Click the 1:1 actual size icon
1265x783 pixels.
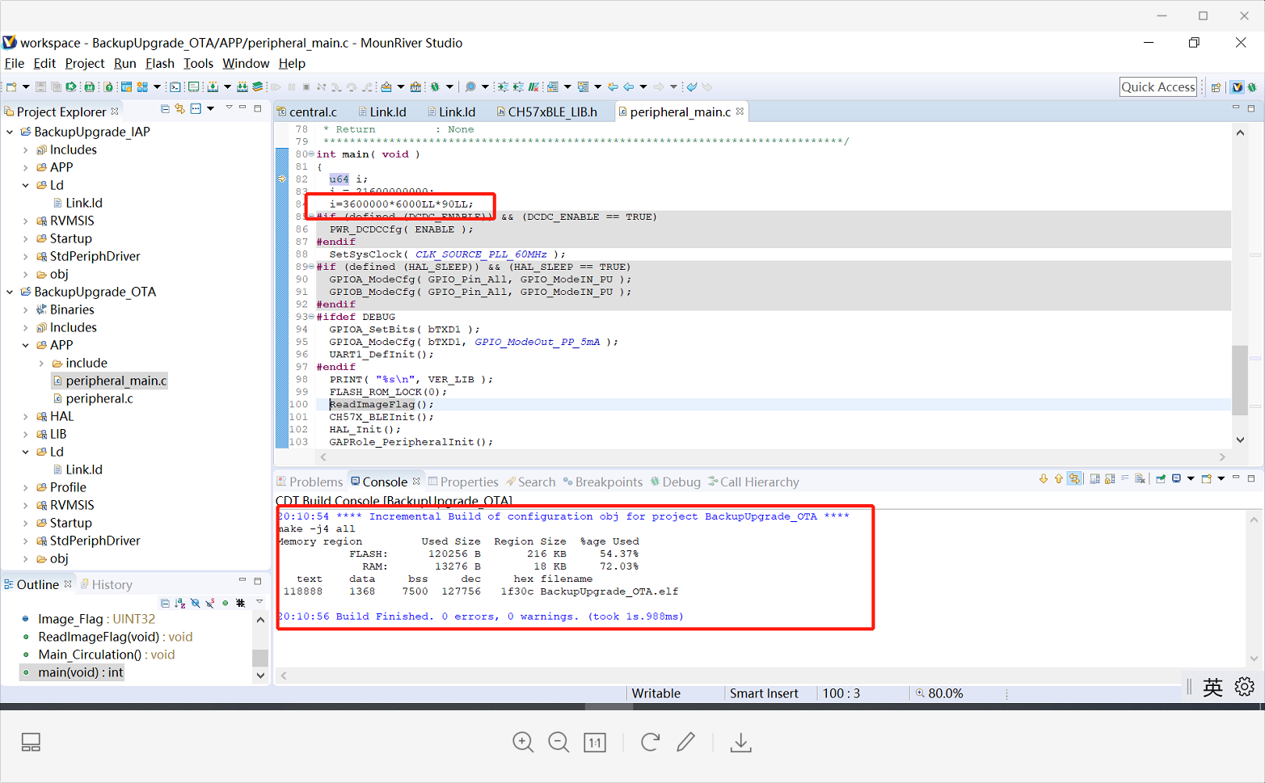[595, 742]
